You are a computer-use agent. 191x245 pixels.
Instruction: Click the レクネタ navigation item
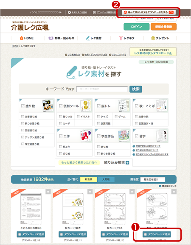(127, 38)
